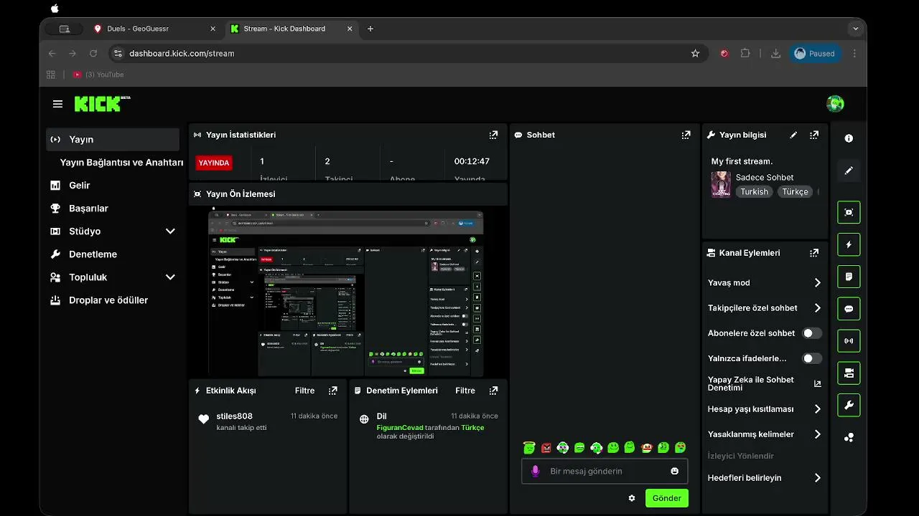This screenshot has height=516, width=919.
Task: Toggle Abonelere özel sohbet switch
Action: 812,333
